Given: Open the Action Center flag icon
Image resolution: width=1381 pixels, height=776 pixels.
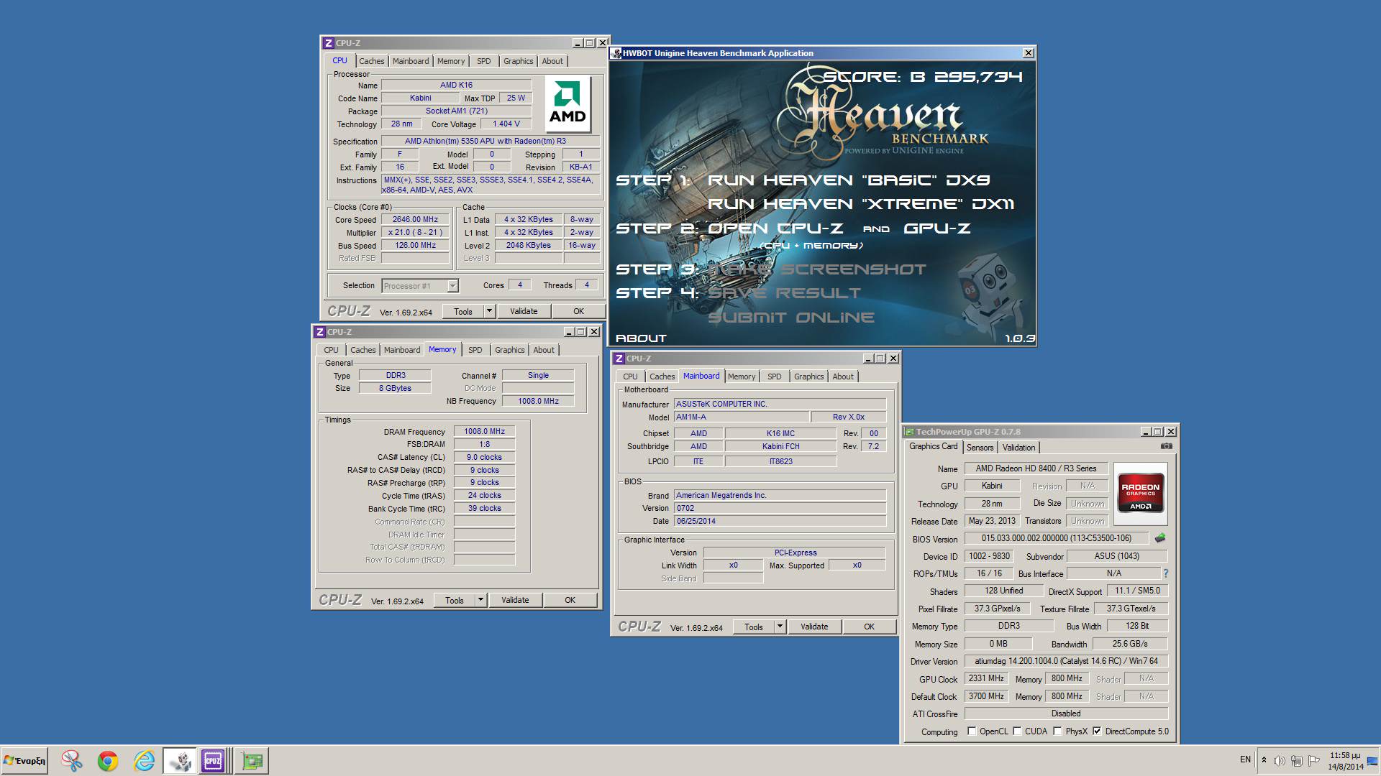Looking at the screenshot, I should [x=1313, y=760].
